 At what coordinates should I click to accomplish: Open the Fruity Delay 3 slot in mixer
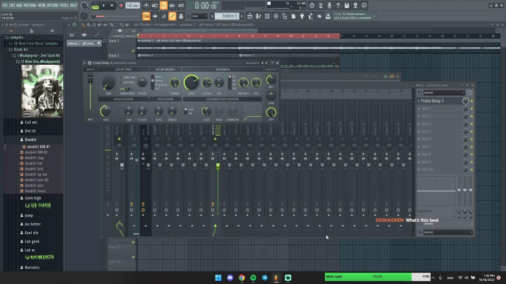(440, 101)
